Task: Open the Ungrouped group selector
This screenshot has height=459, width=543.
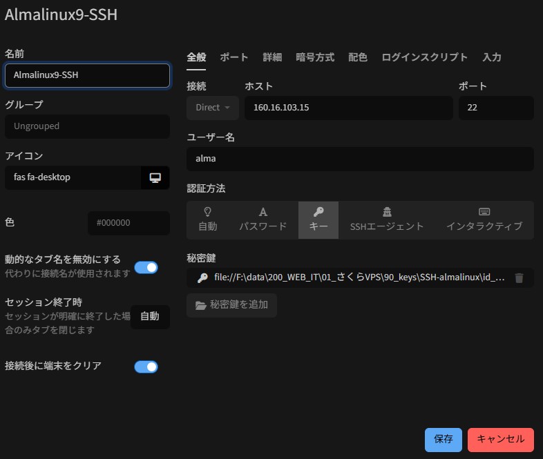Action: [87, 126]
